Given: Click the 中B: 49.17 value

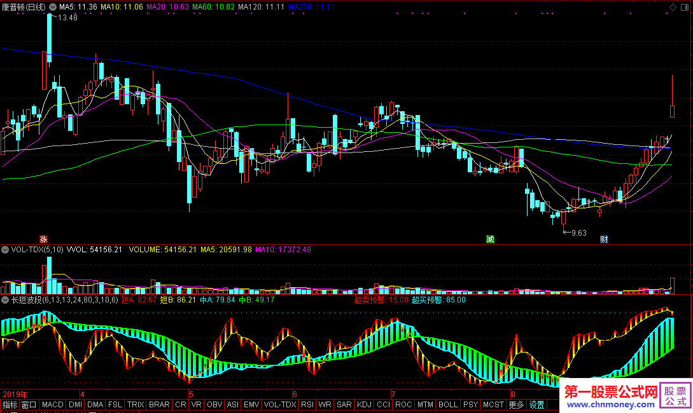Looking at the screenshot, I should pyautogui.click(x=257, y=300).
